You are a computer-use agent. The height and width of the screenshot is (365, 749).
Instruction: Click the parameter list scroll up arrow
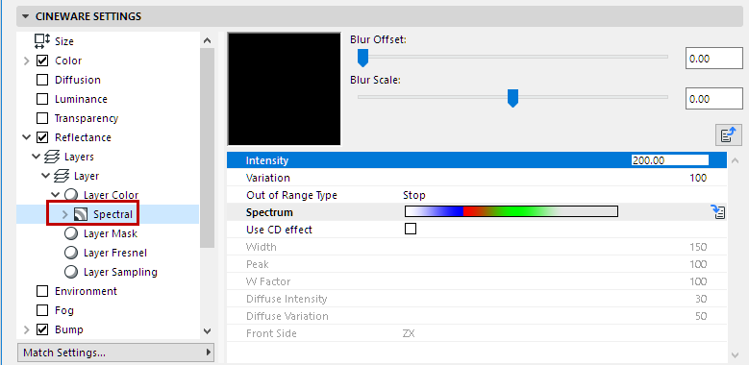[x=736, y=160]
